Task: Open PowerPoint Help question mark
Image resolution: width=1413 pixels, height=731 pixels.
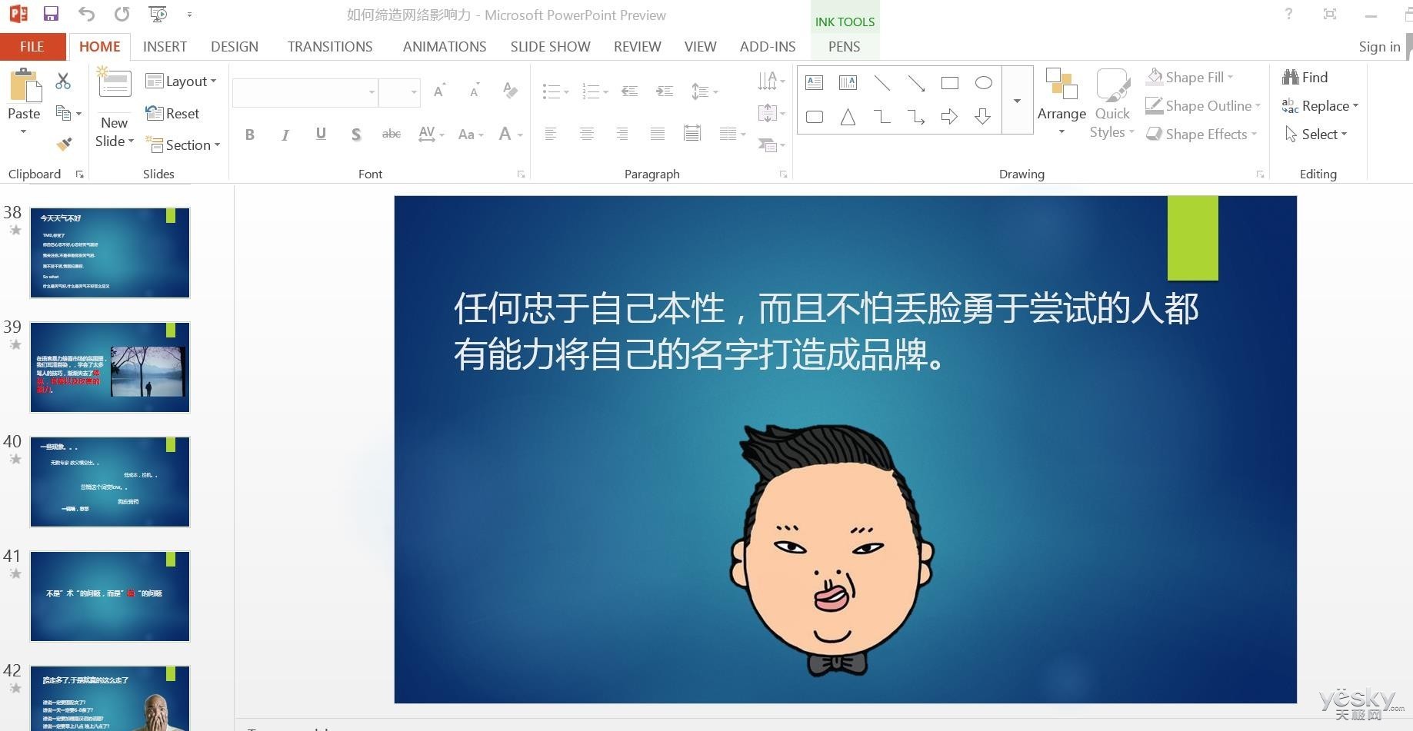Action: 1288,14
